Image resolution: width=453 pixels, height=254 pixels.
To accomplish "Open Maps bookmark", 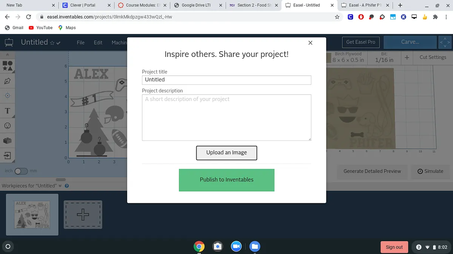I will coord(67,28).
